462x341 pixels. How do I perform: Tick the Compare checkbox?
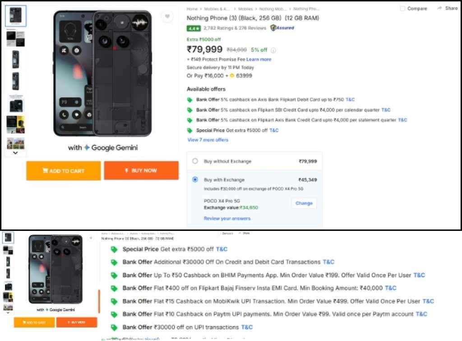402,9
